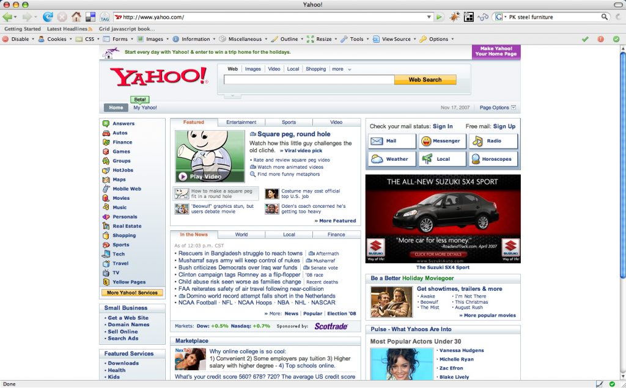626x388 pixels.
Task: Open the View Source toolbar menu
Action: point(394,39)
